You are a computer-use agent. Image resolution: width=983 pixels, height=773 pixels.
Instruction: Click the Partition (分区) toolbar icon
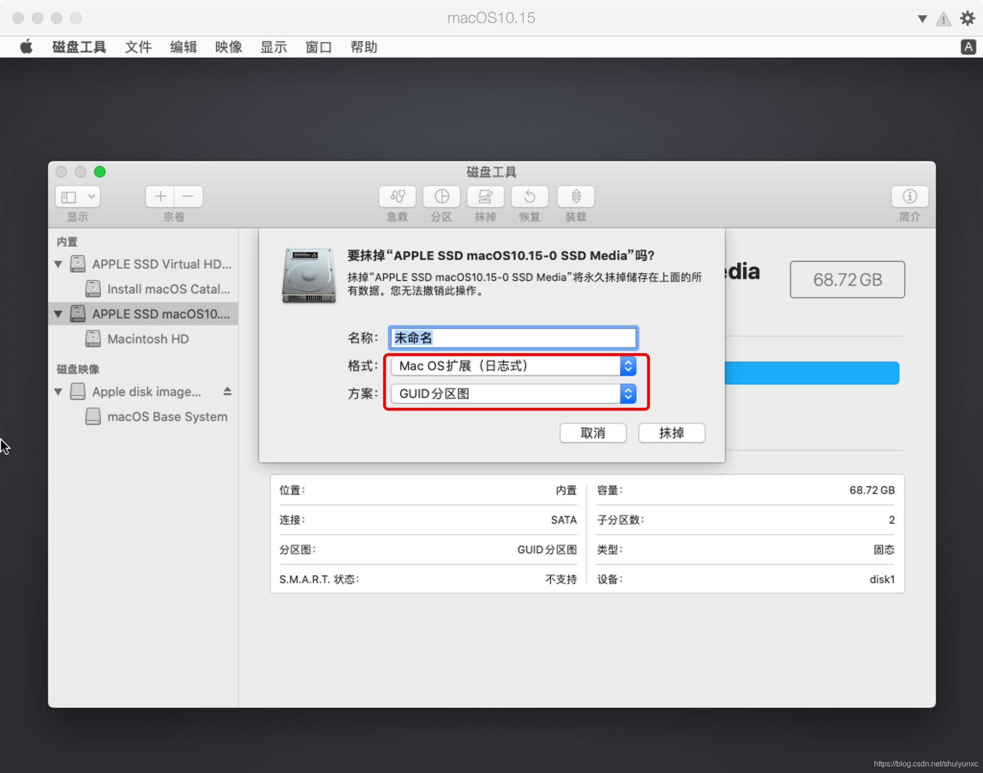[x=441, y=197]
